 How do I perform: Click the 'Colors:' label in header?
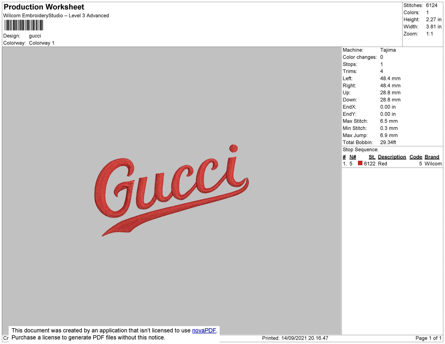411,12
